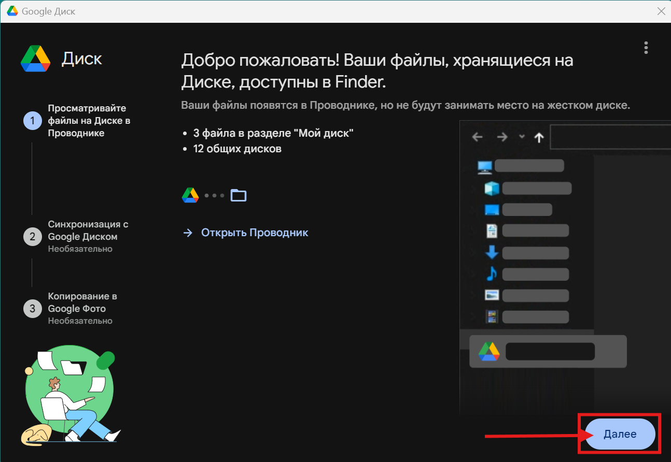
Task: Click the subtitle "Ваши файлы появятся в Проводнике..."
Action: (406, 106)
